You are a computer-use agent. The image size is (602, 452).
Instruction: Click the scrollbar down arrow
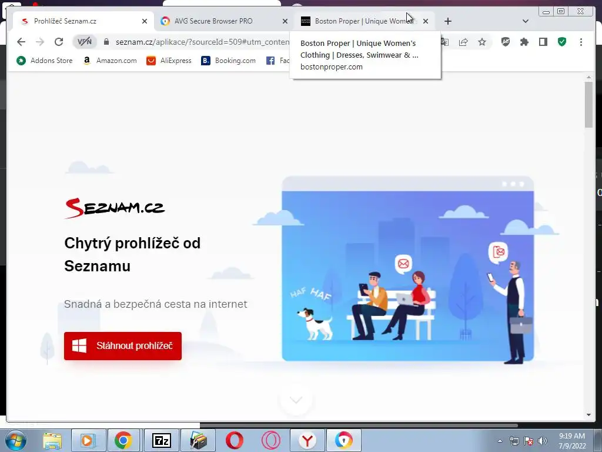click(x=589, y=415)
